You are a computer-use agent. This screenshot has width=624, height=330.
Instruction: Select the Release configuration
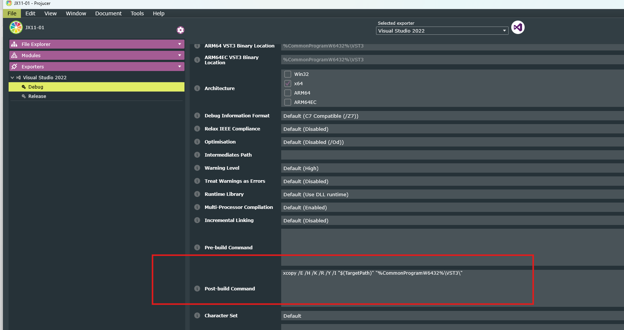tap(96, 96)
